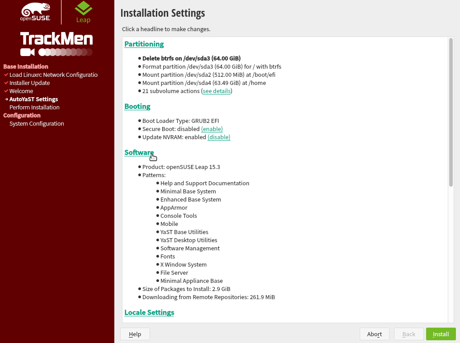
Task: Select AutoYaST Settings step in sidebar
Action: (33, 99)
